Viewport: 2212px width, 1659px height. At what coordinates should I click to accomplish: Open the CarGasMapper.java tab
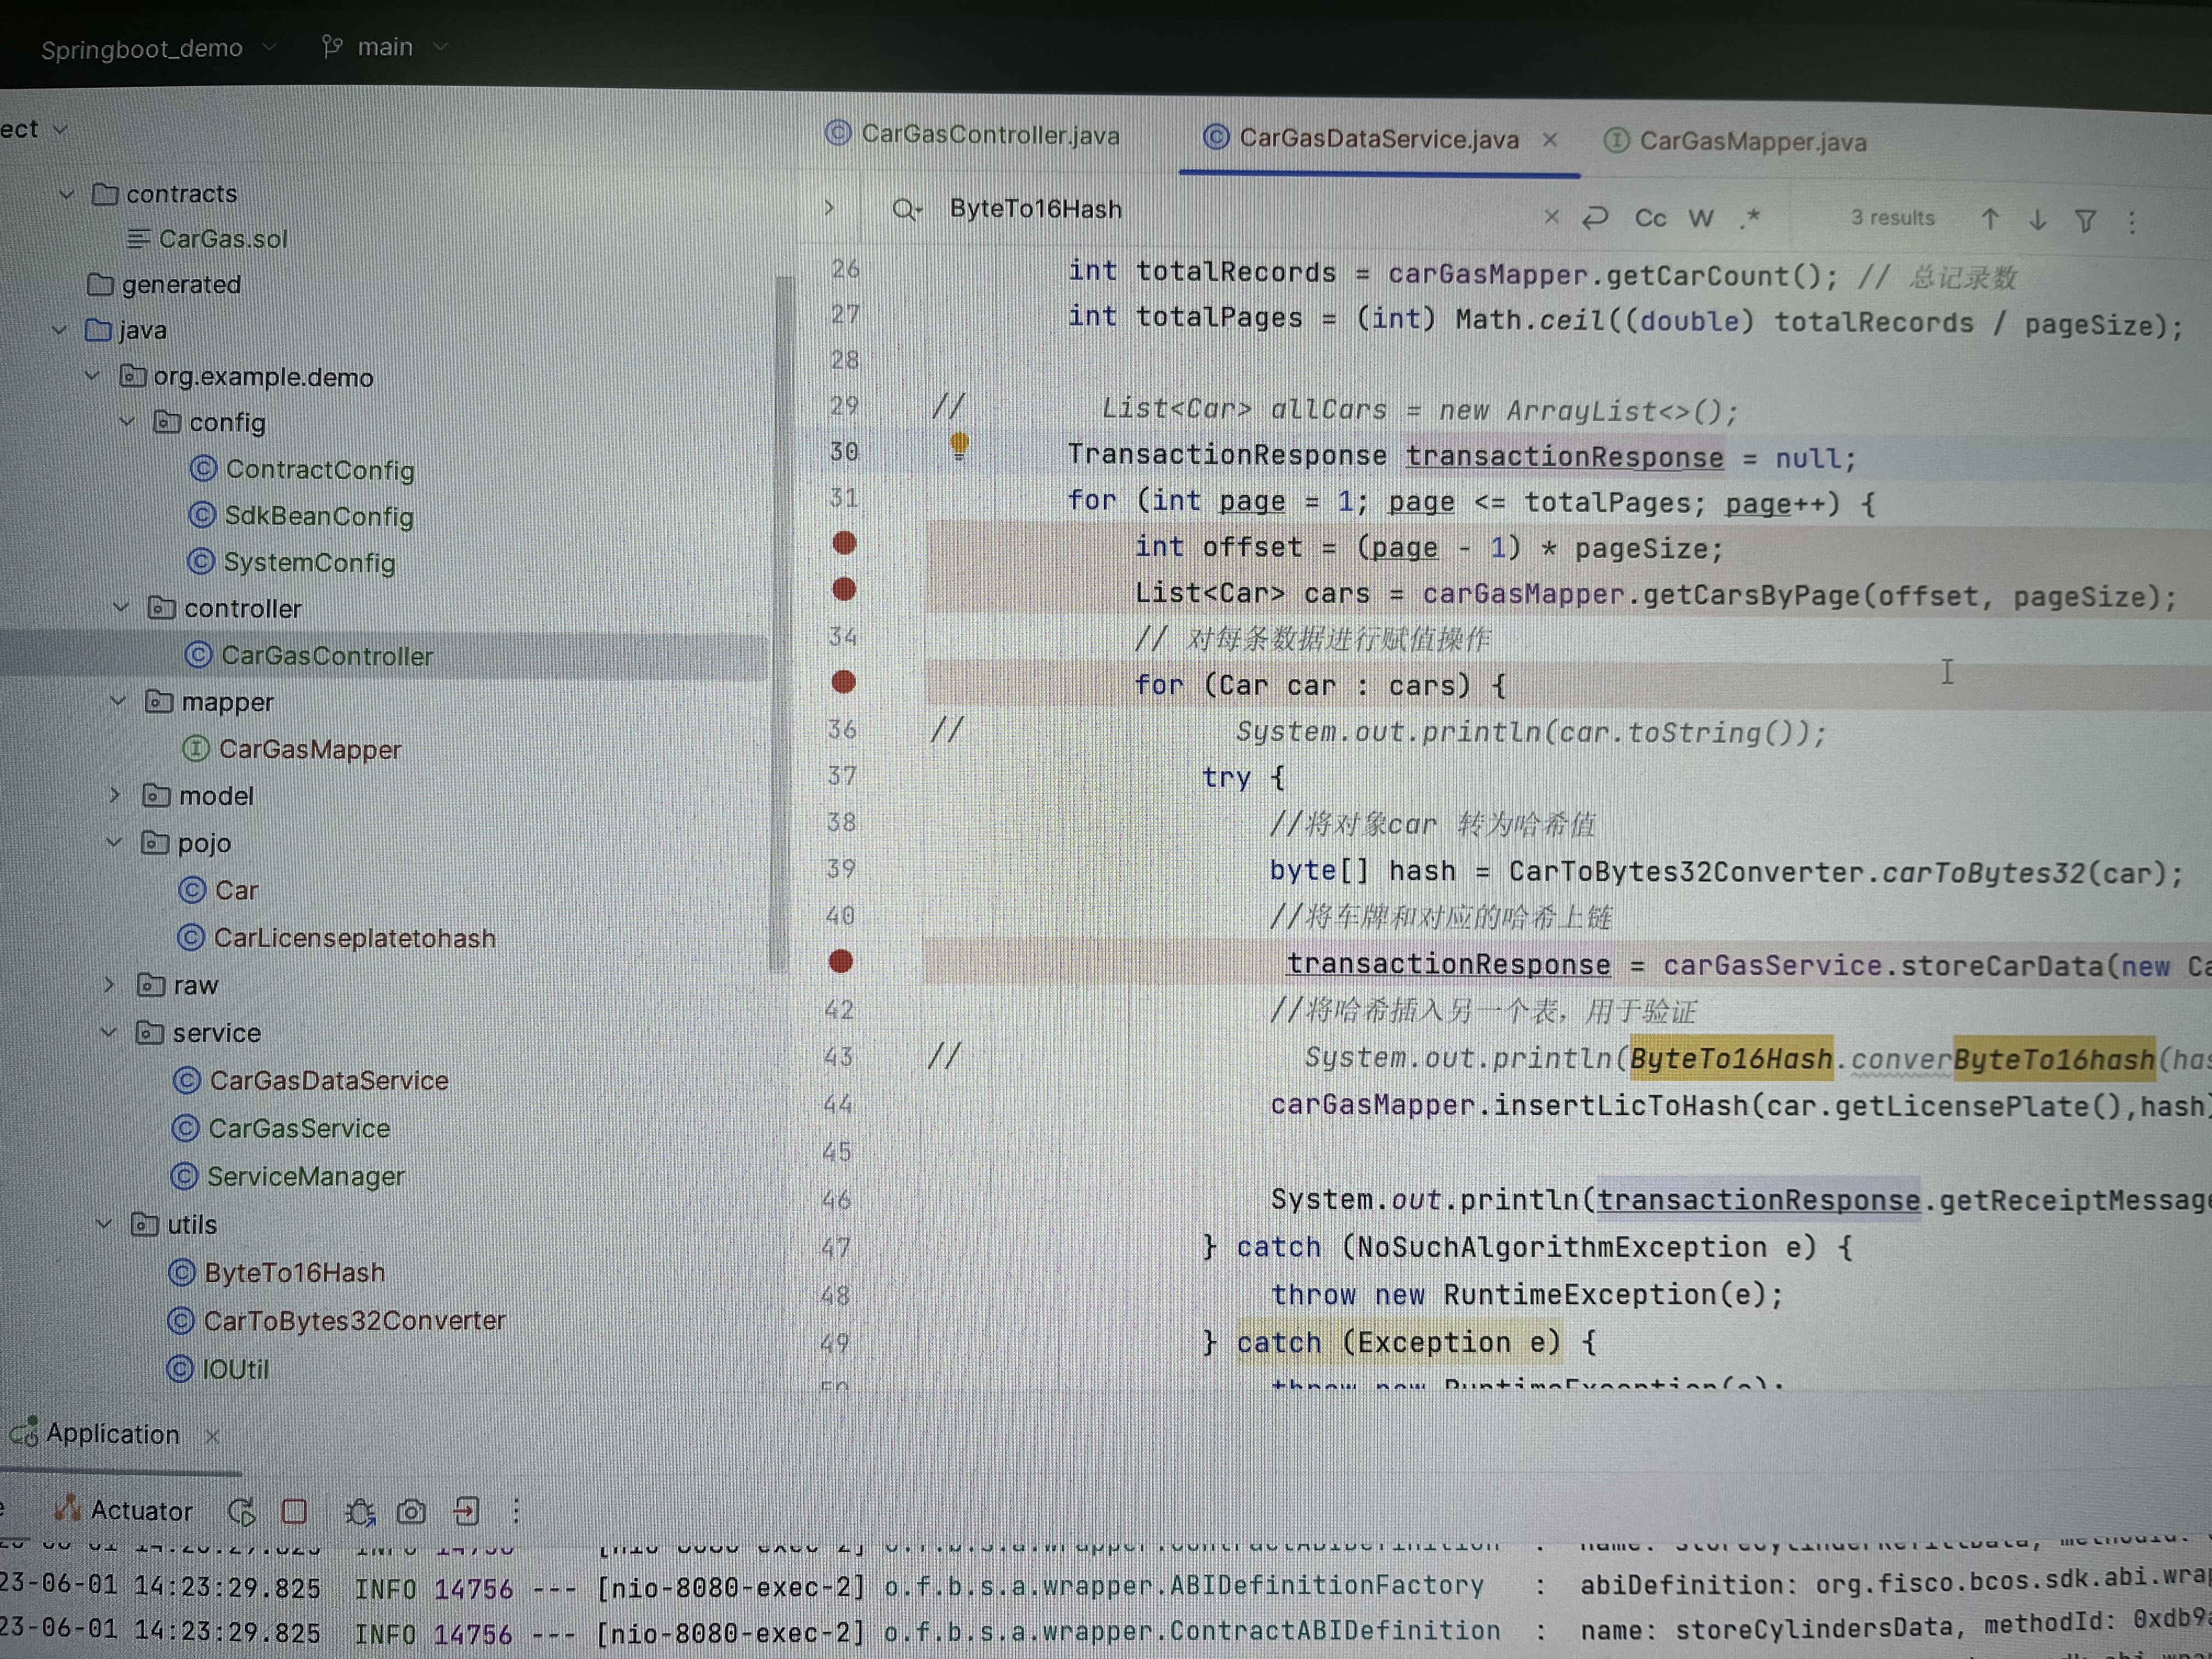(1751, 142)
